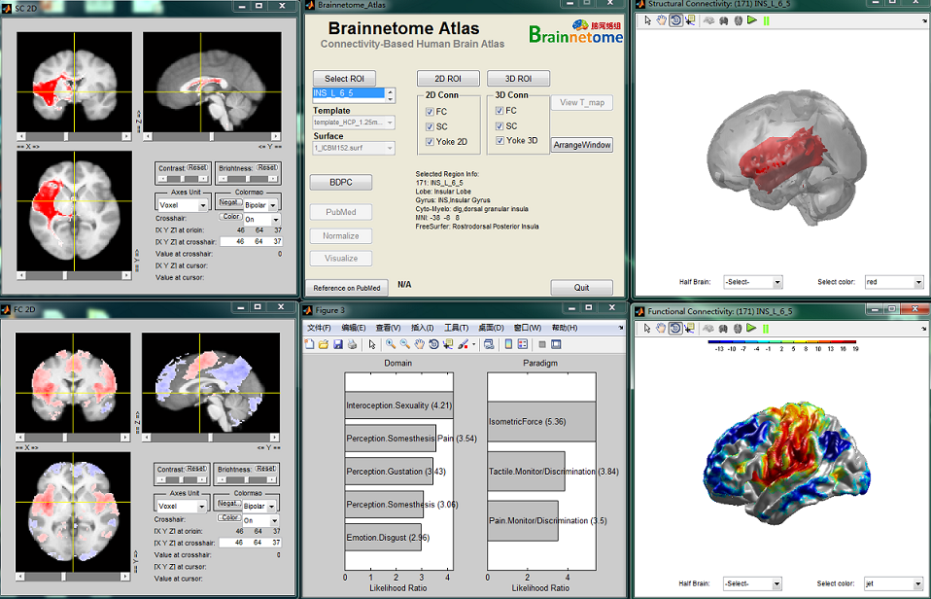Screen dimensions: 931x599
Task: Click the insert colorbar icon in Figure 3
Action: pos(507,344)
